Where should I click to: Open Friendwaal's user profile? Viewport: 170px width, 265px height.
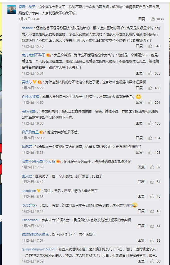pyautogui.click(x=30, y=220)
